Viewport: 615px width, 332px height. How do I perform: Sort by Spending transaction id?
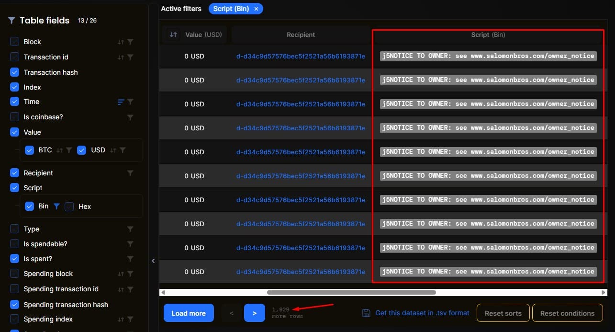coord(121,289)
